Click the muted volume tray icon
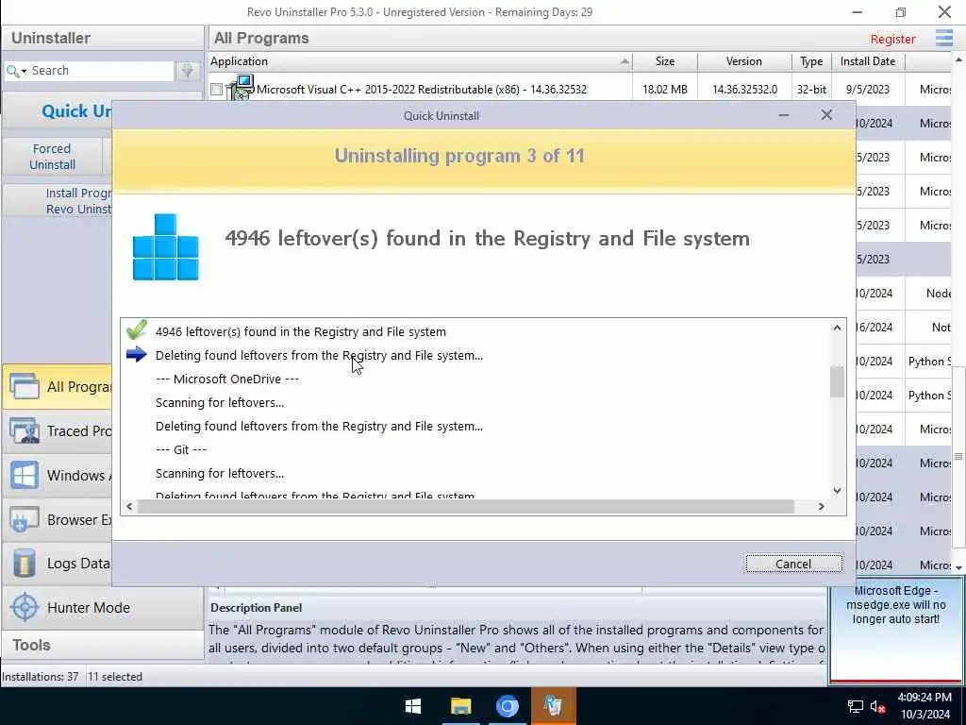 tap(878, 706)
